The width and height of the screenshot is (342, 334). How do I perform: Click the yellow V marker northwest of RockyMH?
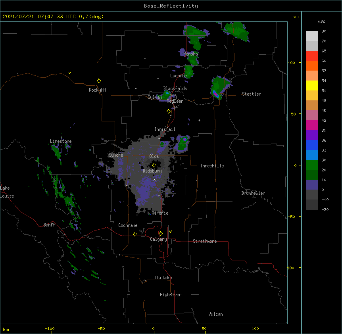coord(69,73)
